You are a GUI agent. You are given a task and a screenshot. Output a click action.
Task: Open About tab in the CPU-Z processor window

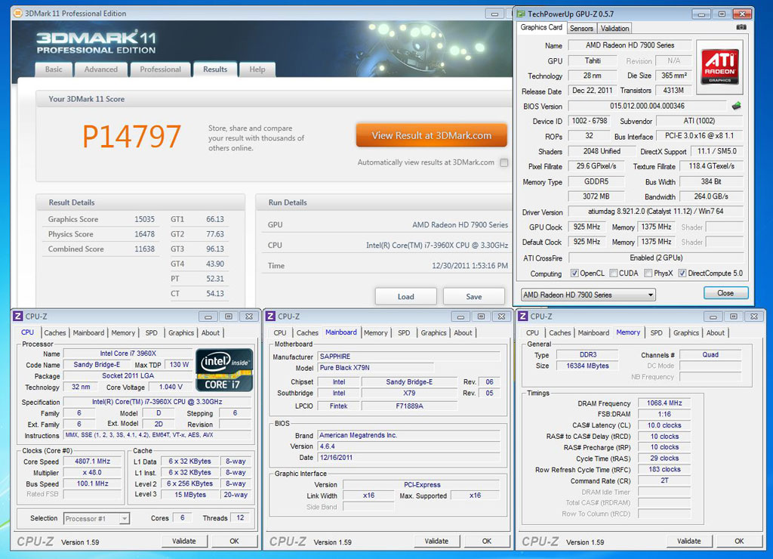click(211, 332)
